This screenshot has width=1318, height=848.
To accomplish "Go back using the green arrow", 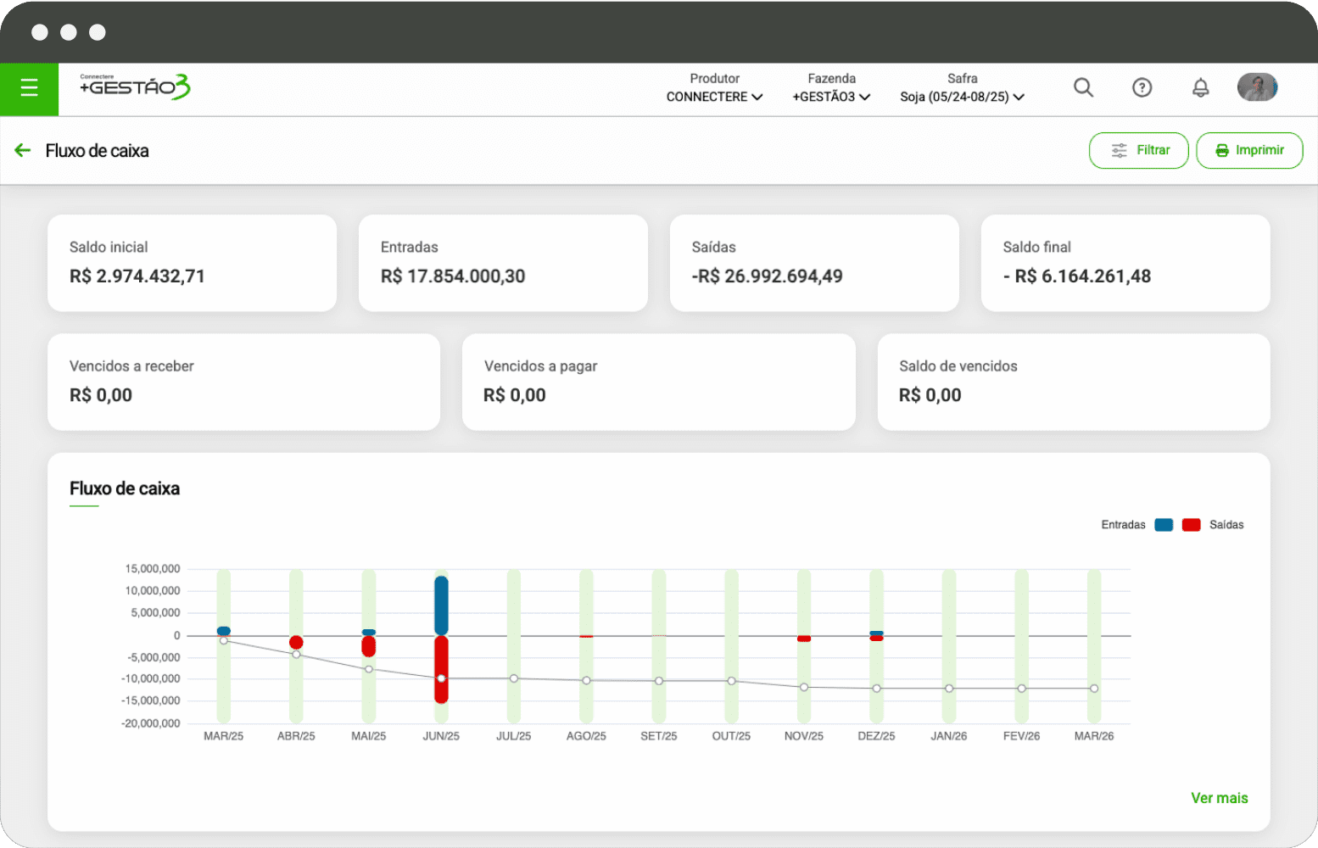I will [23, 151].
